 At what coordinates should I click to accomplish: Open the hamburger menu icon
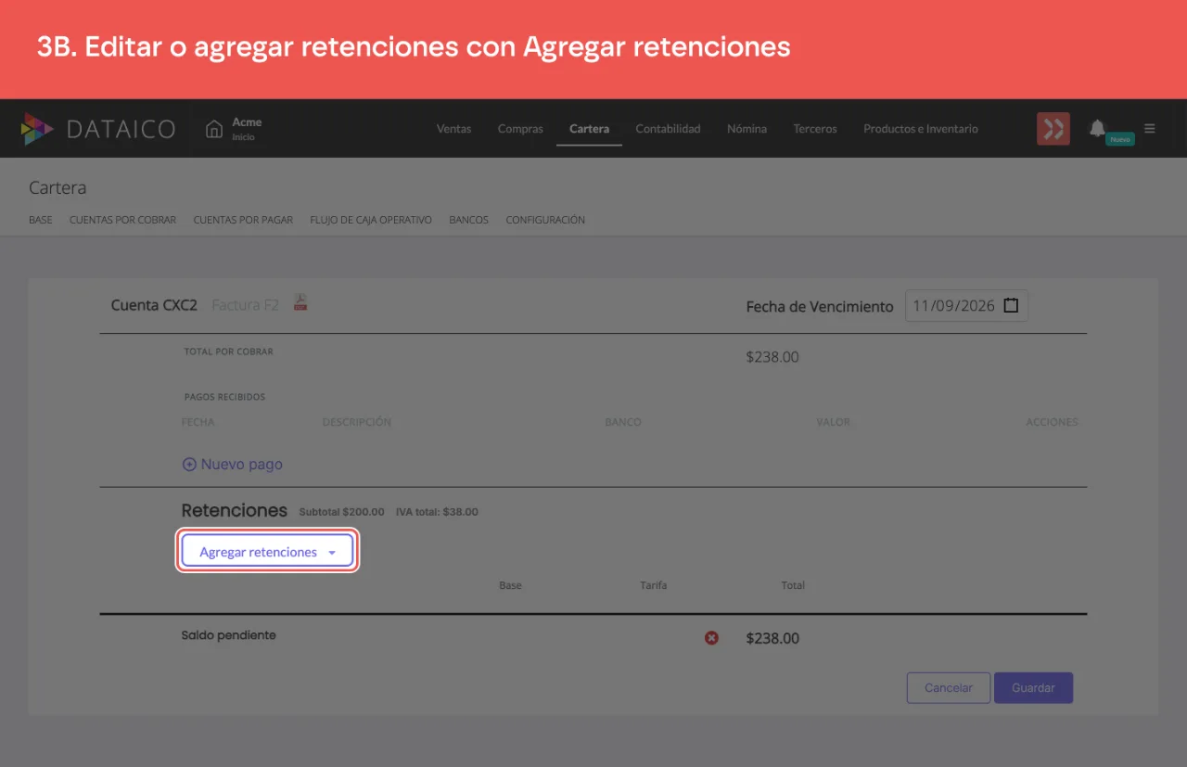tap(1150, 128)
